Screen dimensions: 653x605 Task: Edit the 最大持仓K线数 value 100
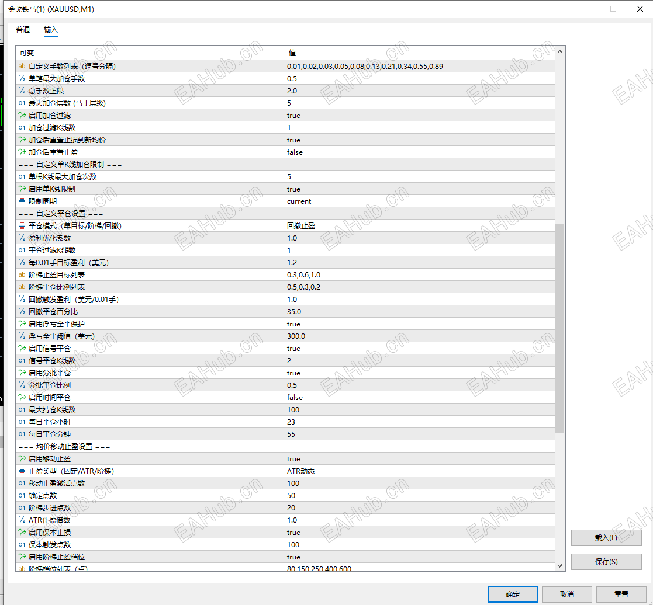[x=420, y=409]
